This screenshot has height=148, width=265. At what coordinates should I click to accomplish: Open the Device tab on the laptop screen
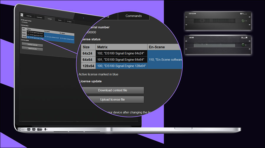[x=60, y=20]
